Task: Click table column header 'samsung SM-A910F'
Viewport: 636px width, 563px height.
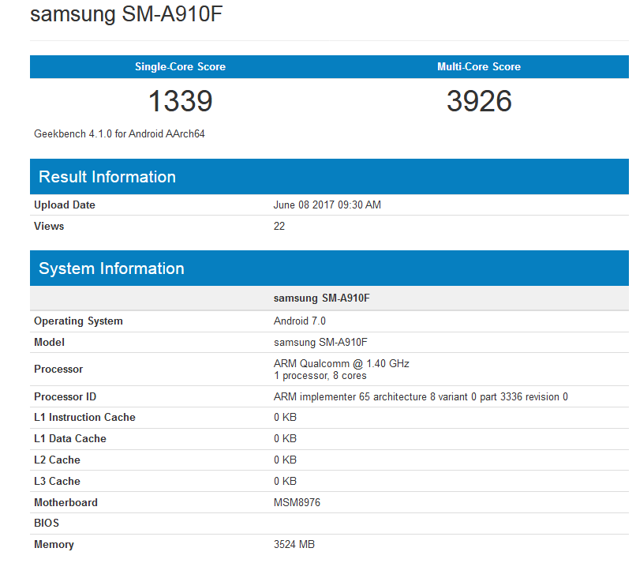Action: [x=322, y=298]
